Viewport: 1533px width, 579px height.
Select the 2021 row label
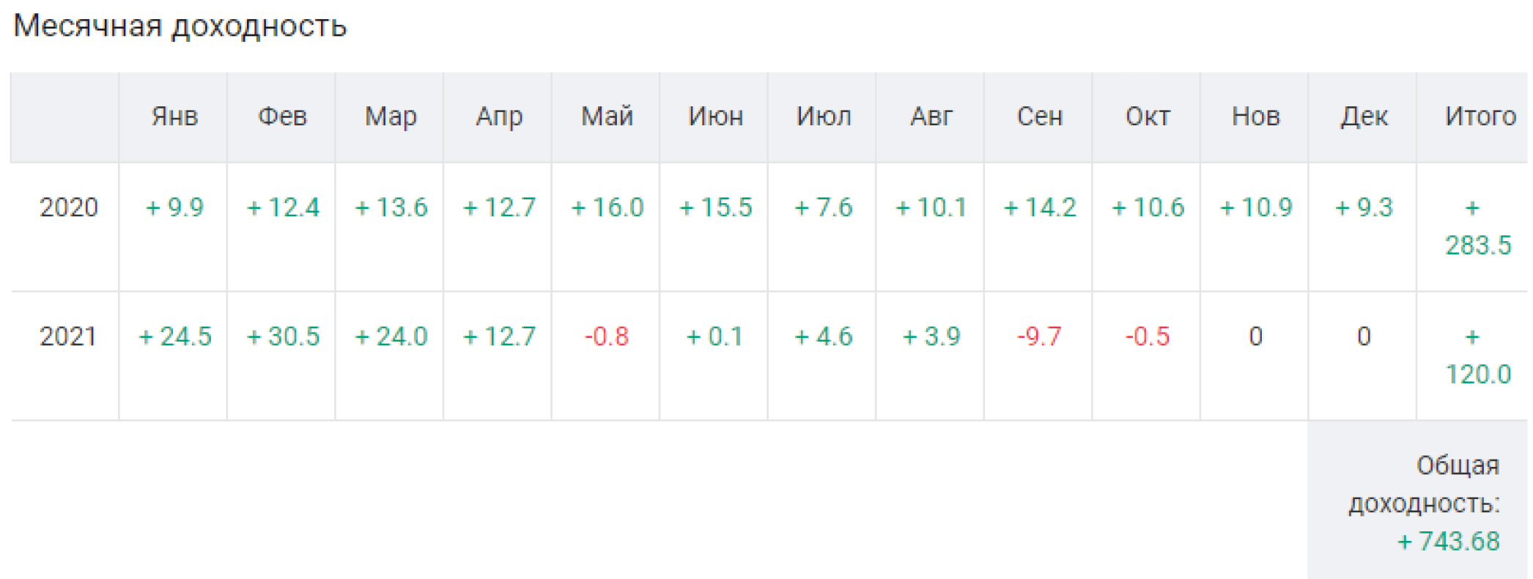[x=68, y=336]
